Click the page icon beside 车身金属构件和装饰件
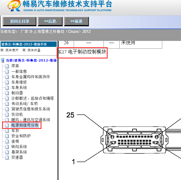 click(7, 77)
